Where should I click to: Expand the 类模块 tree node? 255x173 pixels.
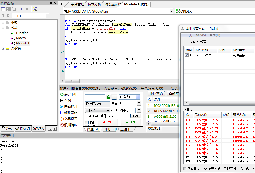tap(3, 48)
